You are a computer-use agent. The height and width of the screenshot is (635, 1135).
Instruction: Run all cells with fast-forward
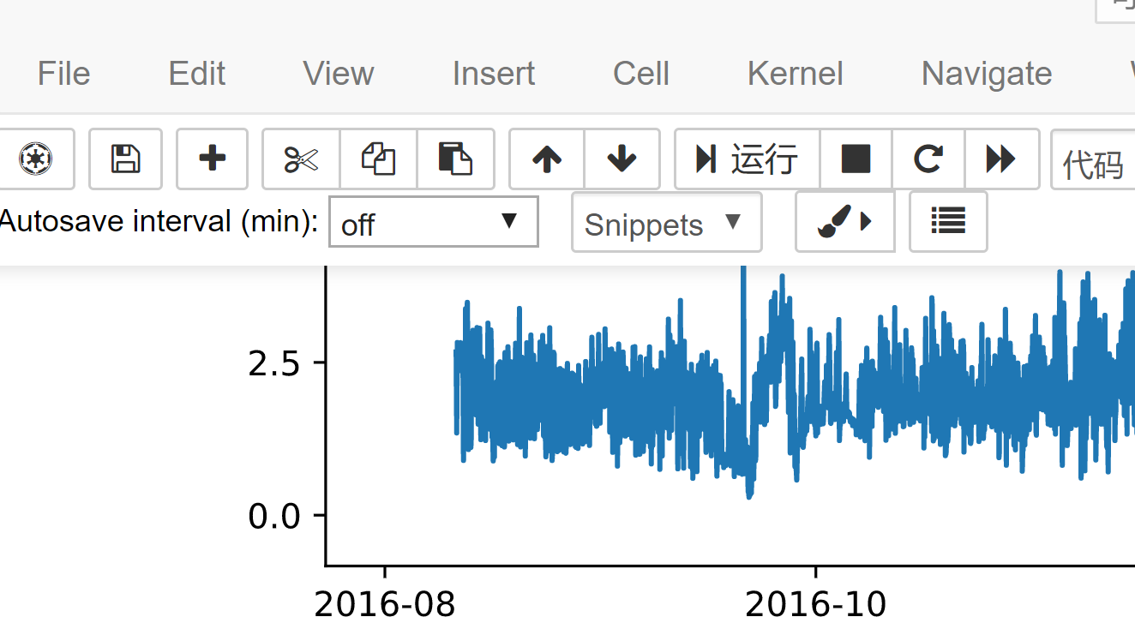(x=1001, y=159)
